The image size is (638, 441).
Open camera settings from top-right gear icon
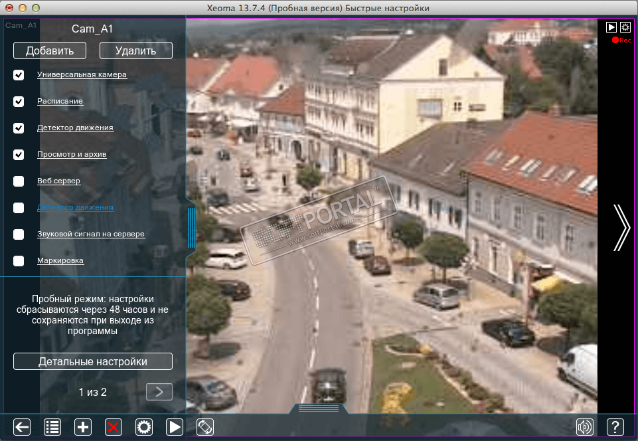tap(625, 27)
